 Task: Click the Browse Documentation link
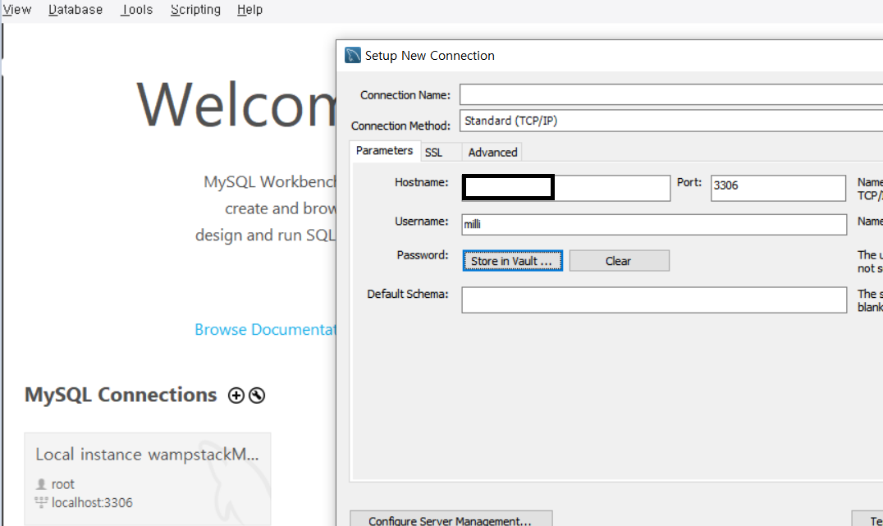pyautogui.click(x=265, y=329)
